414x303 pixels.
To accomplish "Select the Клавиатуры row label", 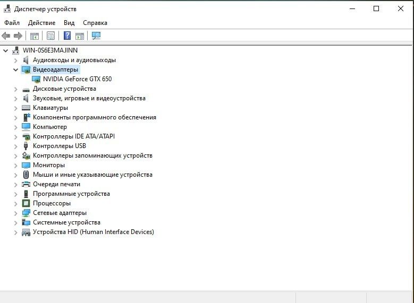I will pyautogui.click(x=50, y=108).
